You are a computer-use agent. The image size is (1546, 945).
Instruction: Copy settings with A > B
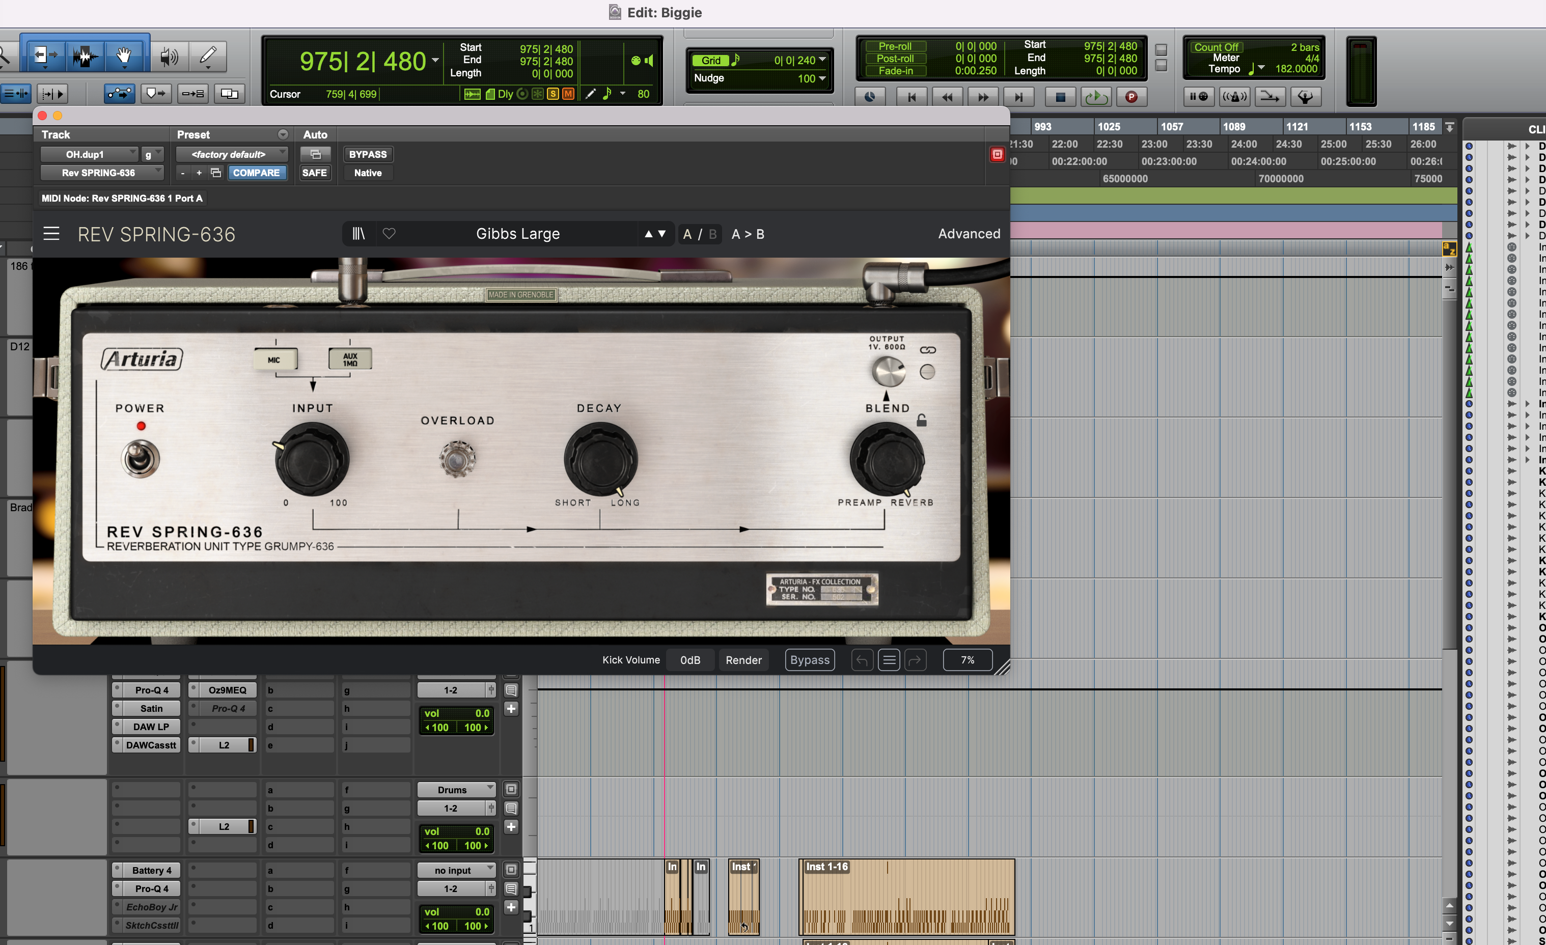(748, 234)
